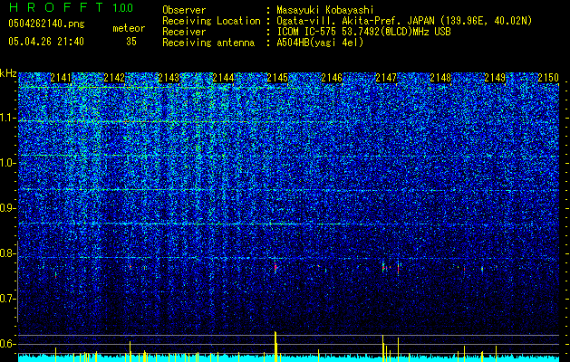Click the 2141 time marker
570x362 pixels.
[61, 78]
